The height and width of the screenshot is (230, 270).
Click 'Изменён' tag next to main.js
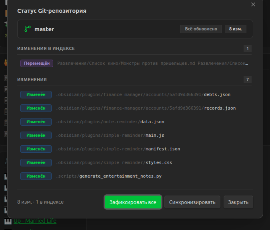pos(36,135)
